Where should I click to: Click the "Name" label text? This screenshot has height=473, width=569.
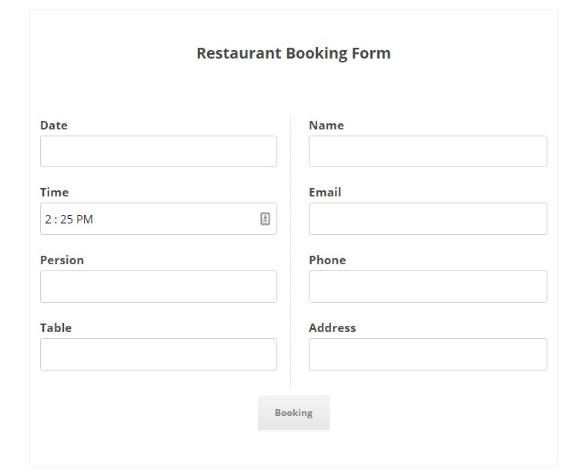click(x=326, y=126)
